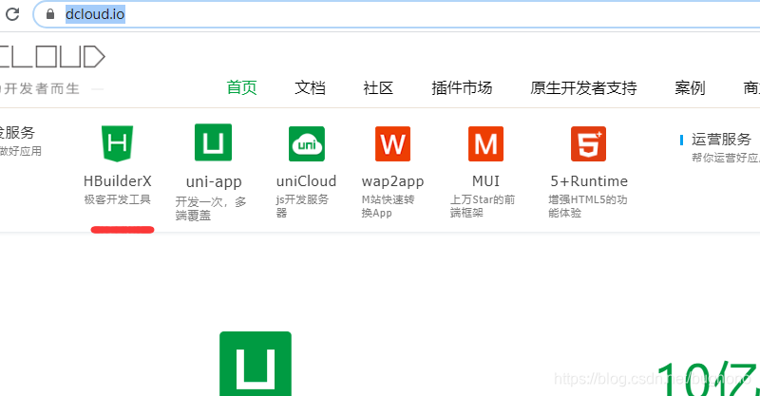Viewport: 760px width, 396px height.
Task: Open the wap2app product title link
Action: pos(392,181)
